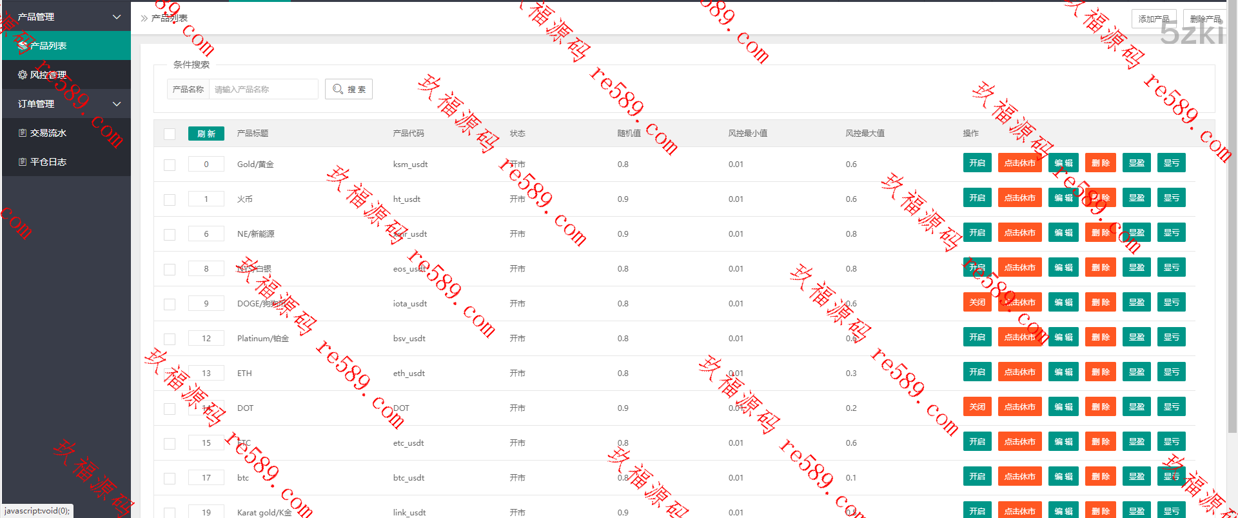Click 关闭 for the DOGE product row
1238x518 pixels.
[x=977, y=303]
